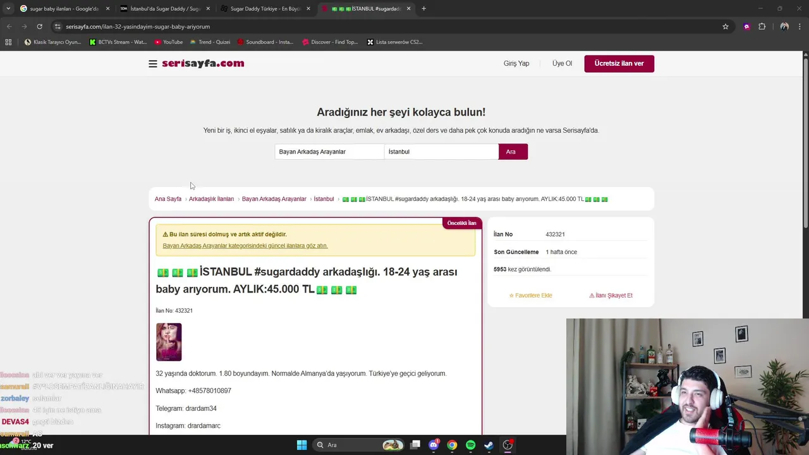Reload the page with the refresh icon
The width and height of the screenshot is (809, 455).
[39, 27]
